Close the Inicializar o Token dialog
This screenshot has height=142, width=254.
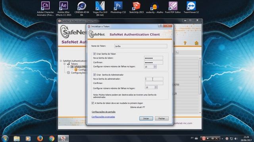(x=168, y=26)
